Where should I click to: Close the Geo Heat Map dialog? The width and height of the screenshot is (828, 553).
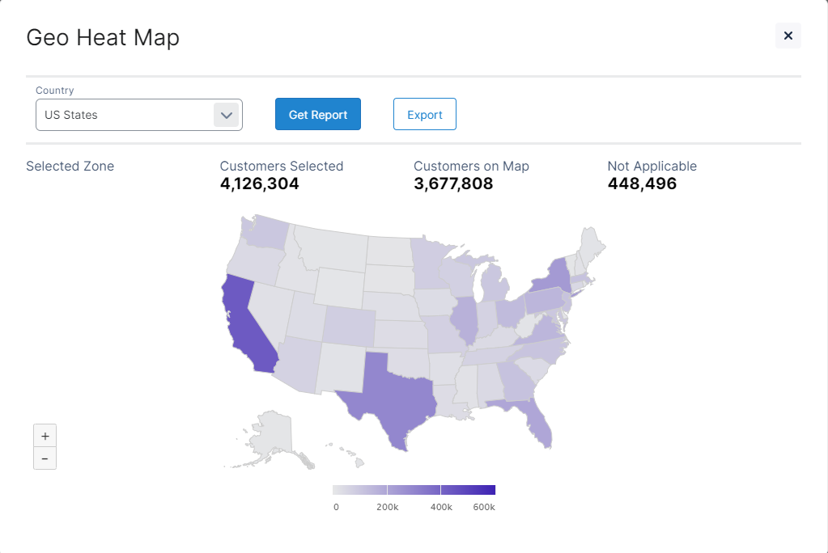(x=788, y=36)
